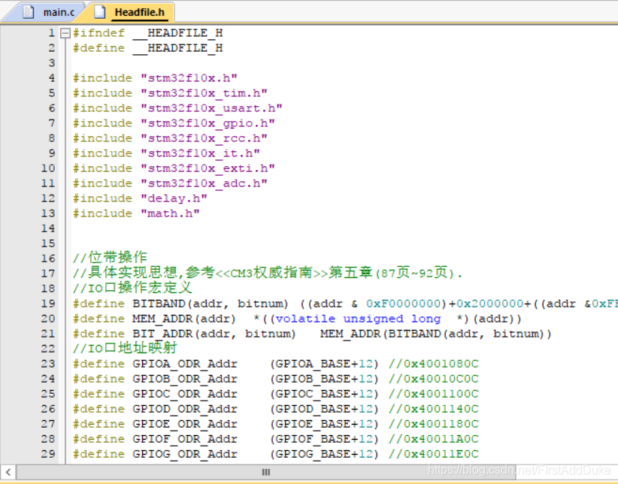Click on "stm32f10x_adc.h" include text
This screenshot has height=484, width=618.
204,183
